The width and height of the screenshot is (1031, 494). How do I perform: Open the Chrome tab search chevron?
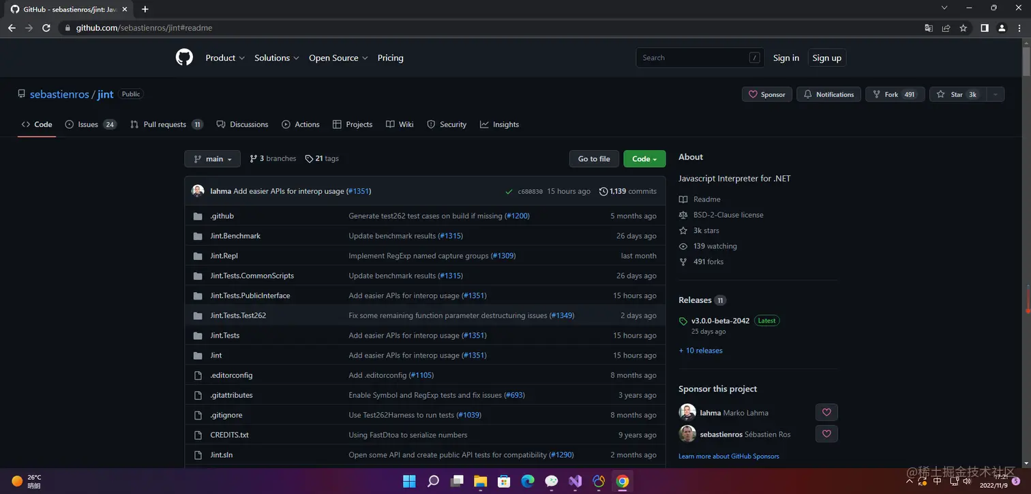point(944,8)
